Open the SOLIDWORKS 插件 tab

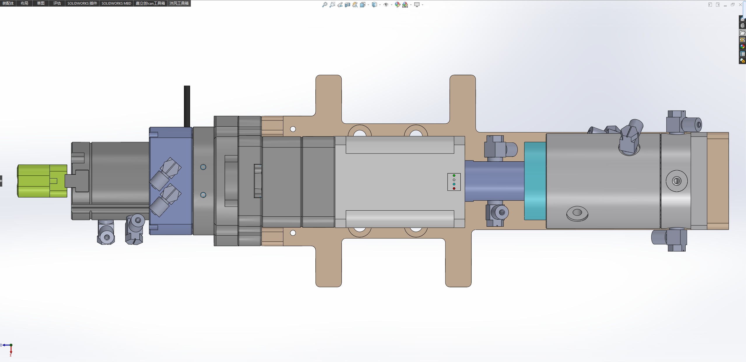[82, 3]
